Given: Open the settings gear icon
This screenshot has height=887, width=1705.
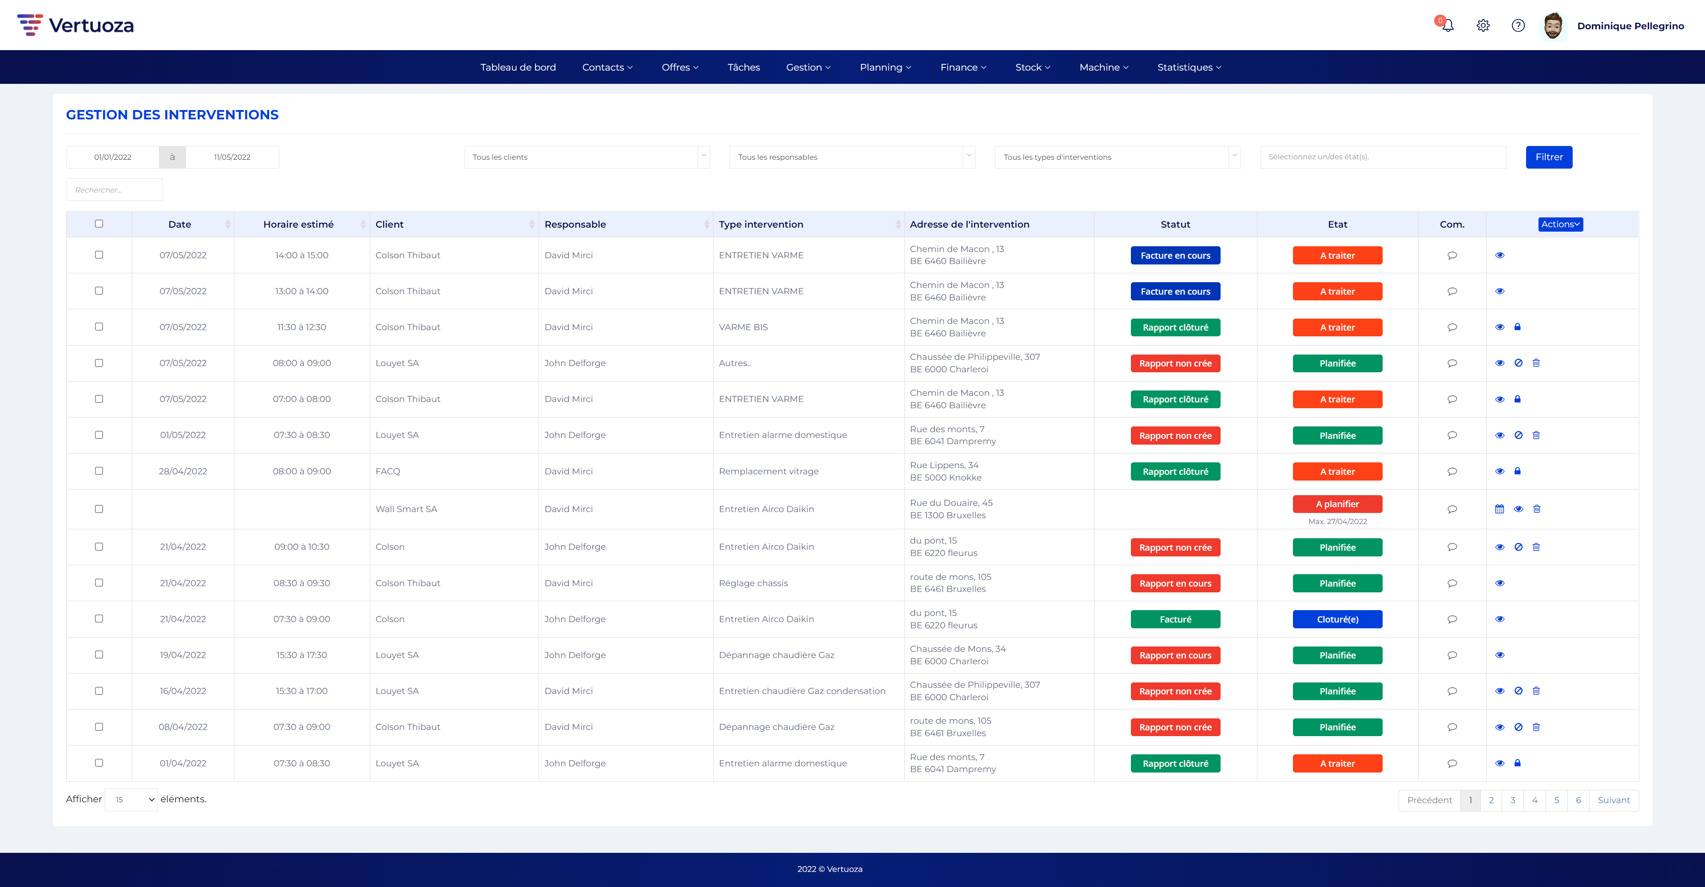Looking at the screenshot, I should point(1483,26).
